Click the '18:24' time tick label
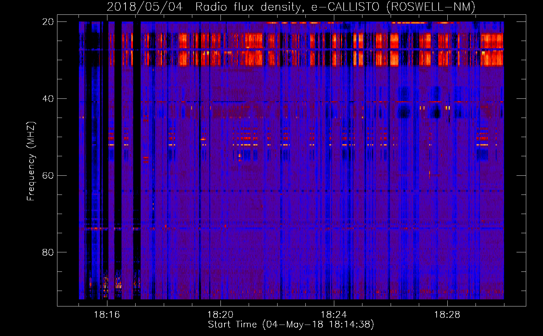This screenshot has width=543, height=336. coord(334,315)
